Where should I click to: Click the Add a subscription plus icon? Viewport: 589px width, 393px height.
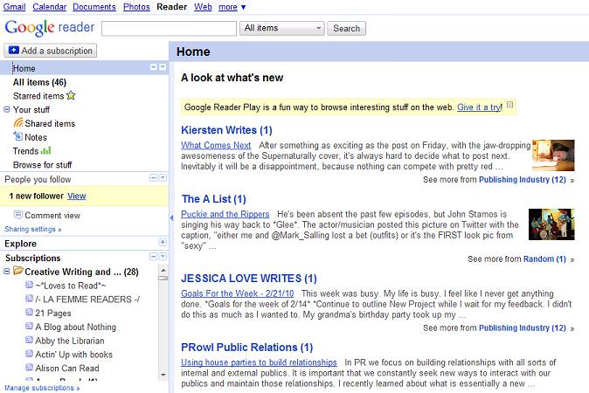[14, 51]
